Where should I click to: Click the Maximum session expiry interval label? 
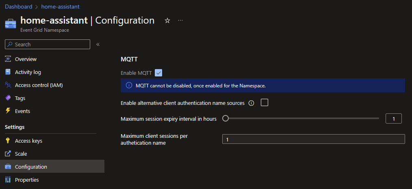tap(169, 119)
